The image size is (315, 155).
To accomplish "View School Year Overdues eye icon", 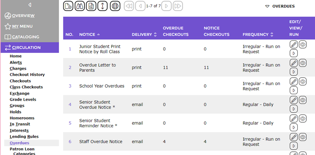I will pos(303,81).
